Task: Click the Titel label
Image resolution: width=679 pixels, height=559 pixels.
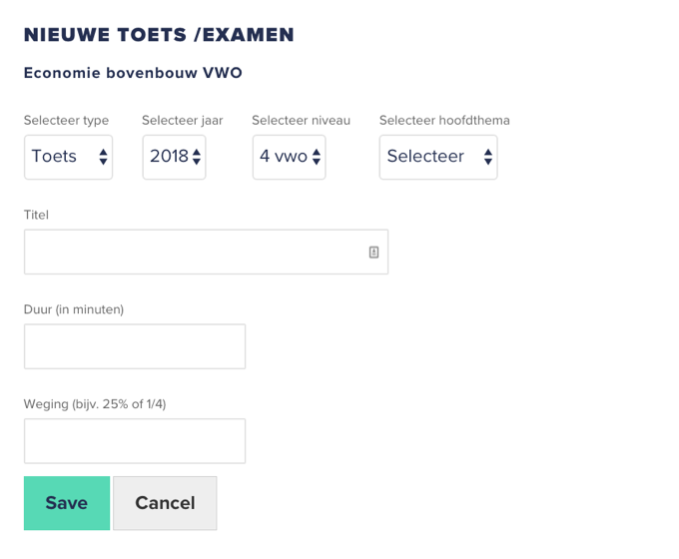Action: [x=36, y=215]
